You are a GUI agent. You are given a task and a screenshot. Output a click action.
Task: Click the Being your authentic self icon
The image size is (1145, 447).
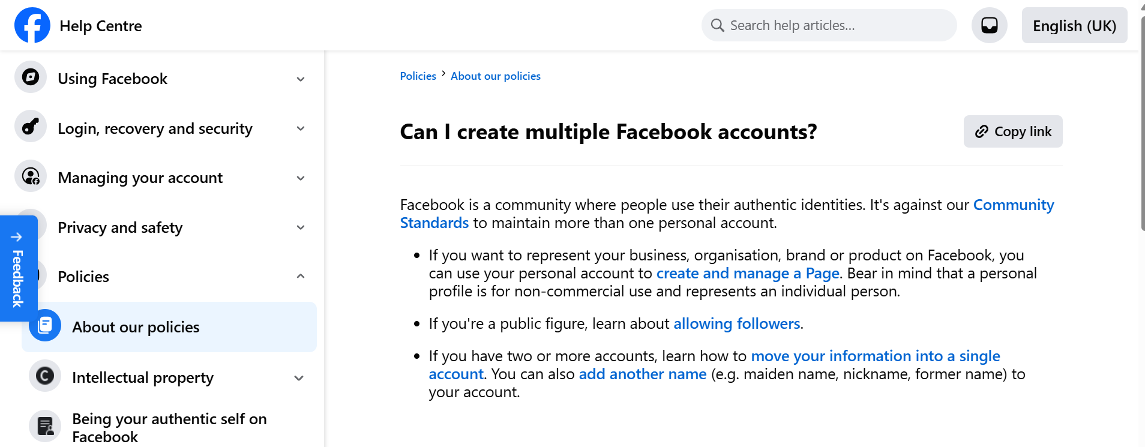(44, 426)
